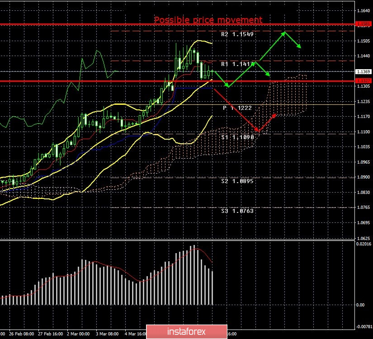Click the 0.00 indicator scale value
373x339 pixels.
(x=361, y=305)
